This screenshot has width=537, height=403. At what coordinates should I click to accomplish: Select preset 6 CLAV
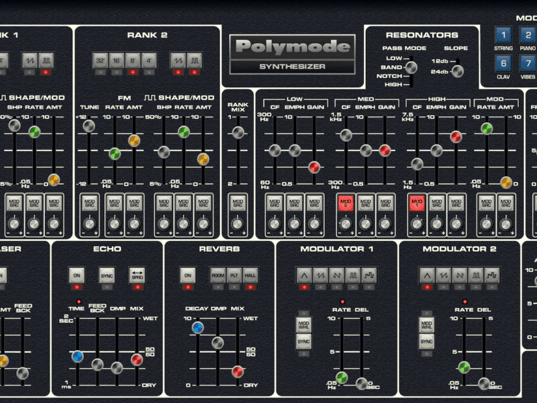pos(503,63)
